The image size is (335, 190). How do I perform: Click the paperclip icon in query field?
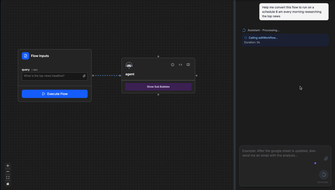tap(84, 76)
